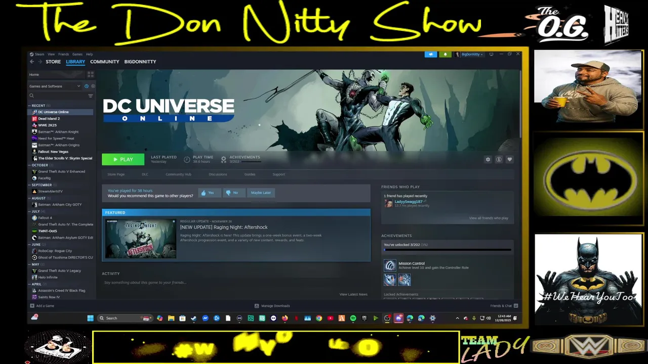The width and height of the screenshot is (648, 364).
Task: Open the Steam menu
Action: (39, 54)
